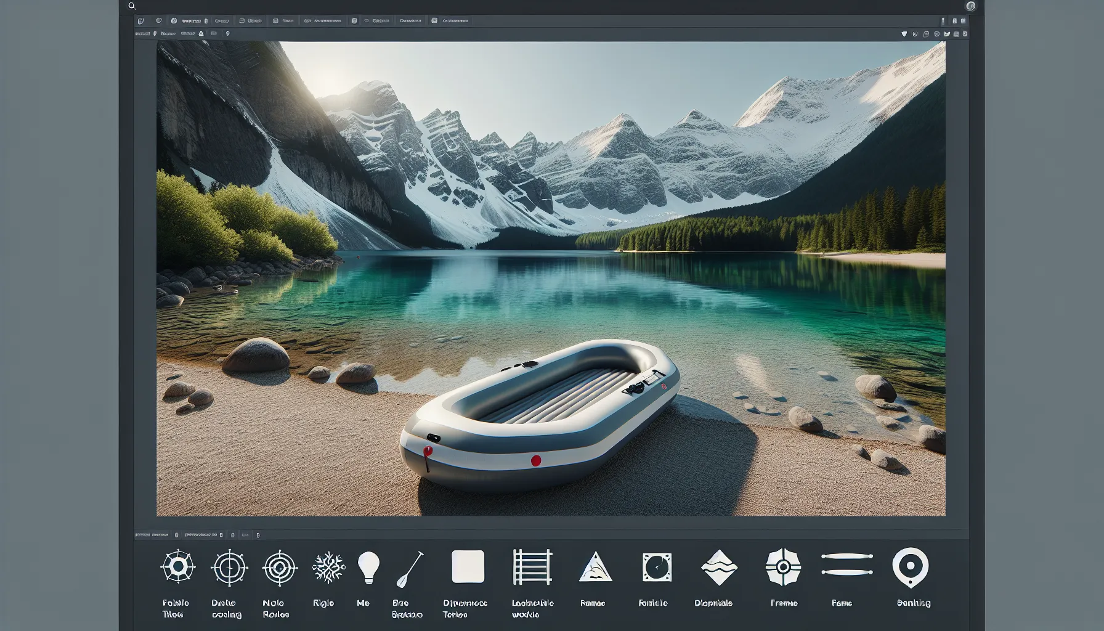Click the first icon in the top toolbar
This screenshot has height=631, width=1104.
point(140,21)
